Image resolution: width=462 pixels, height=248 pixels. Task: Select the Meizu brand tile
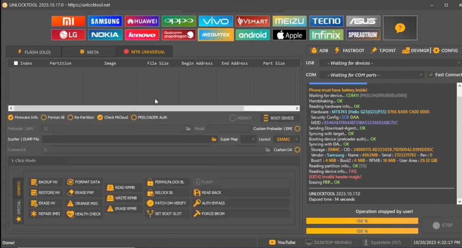[289, 21]
